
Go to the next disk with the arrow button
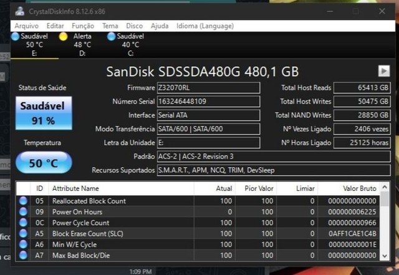pyautogui.click(x=384, y=71)
